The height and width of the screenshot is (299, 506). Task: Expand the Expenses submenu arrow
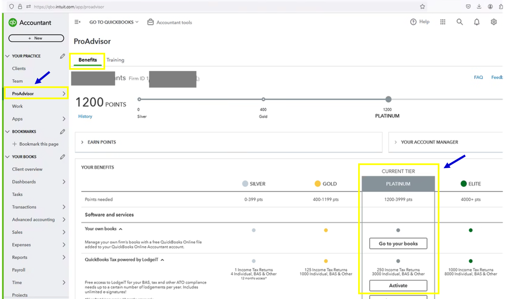pyautogui.click(x=64, y=245)
